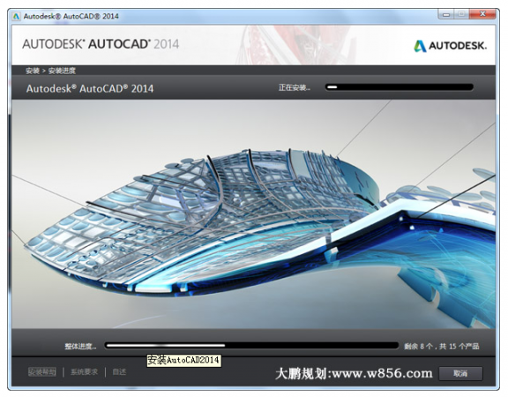Viewport: 508px width, 397px height.
Task: Click the 'Autodesk® AutoCAD® 2014' product name text
Action: [x=90, y=88]
